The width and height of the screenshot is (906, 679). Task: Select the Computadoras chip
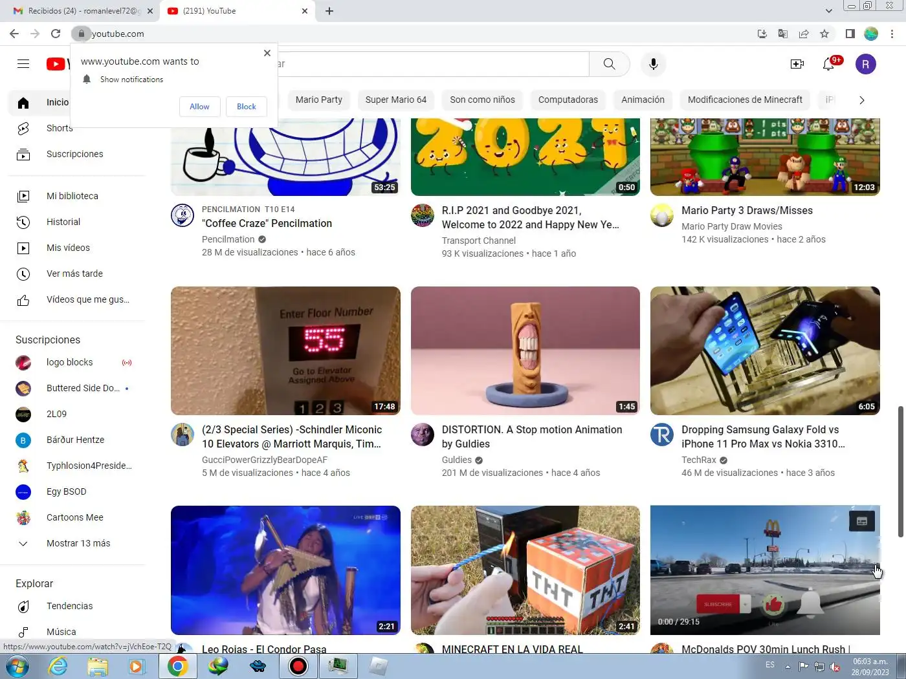click(x=568, y=100)
